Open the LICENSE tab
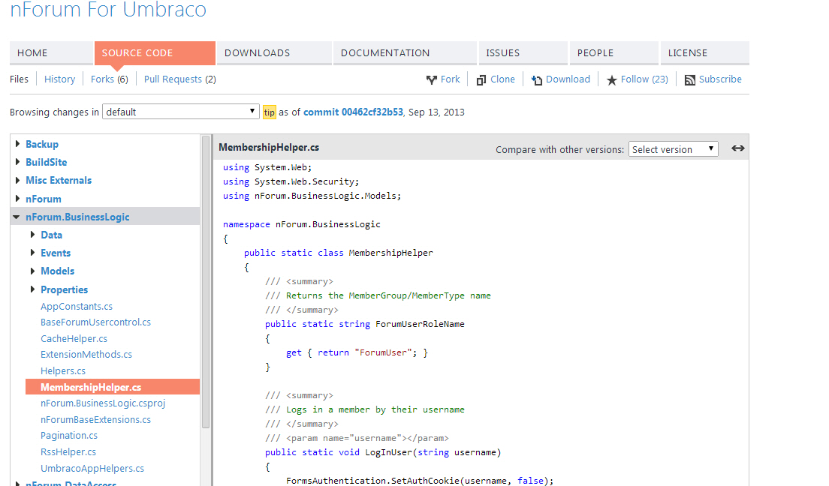829x486 pixels. (705, 52)
